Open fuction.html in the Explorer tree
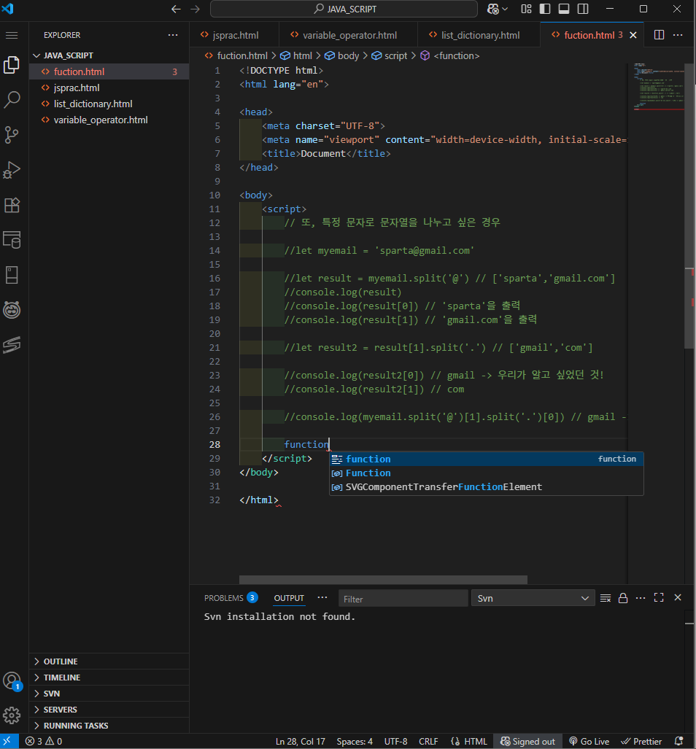The width and height of the screenshot is (696, 749). pos(109,71)
